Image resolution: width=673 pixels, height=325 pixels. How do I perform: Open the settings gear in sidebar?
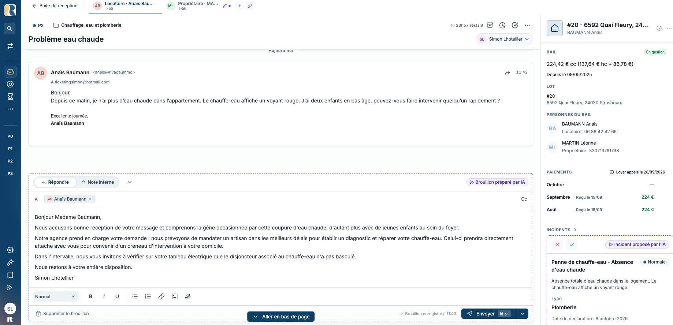(10, 250)
